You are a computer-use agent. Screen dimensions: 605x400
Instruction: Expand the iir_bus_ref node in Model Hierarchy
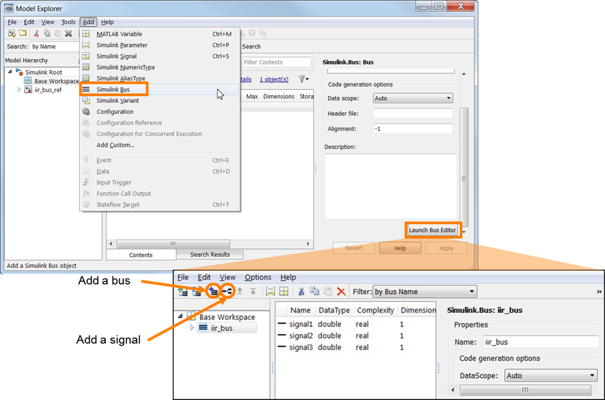19,90
